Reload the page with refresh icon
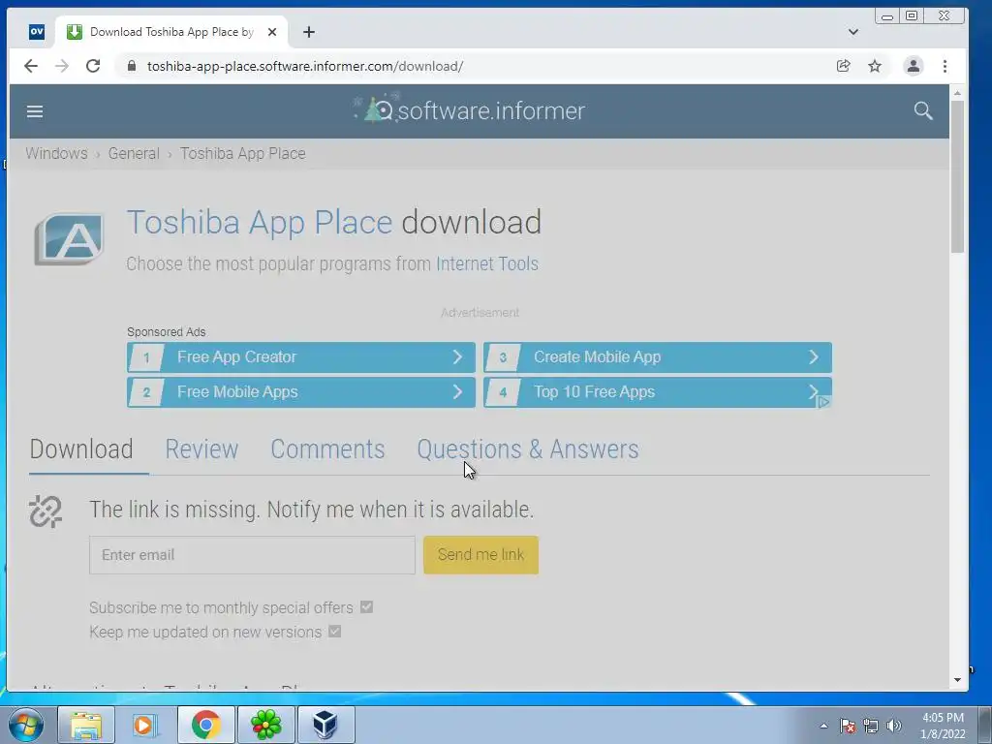Image resolution: width=992 pixels, height=744 pixels. (x=93, y=66)
